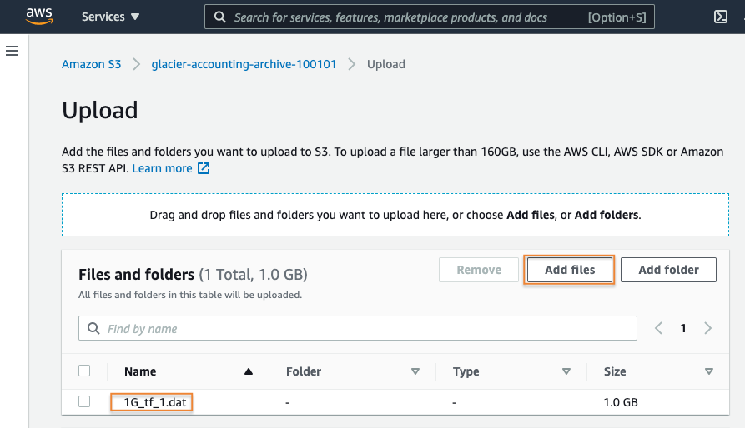Open the AWS home logo
This screenshot has width=745, height=428.
[x=39, y=17]
